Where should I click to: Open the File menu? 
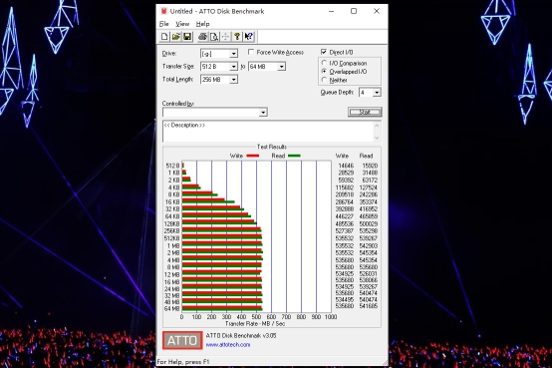point(164,24)
